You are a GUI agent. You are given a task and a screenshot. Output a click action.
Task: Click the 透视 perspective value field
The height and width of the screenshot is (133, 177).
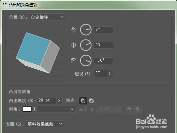[x=100, y=74]
